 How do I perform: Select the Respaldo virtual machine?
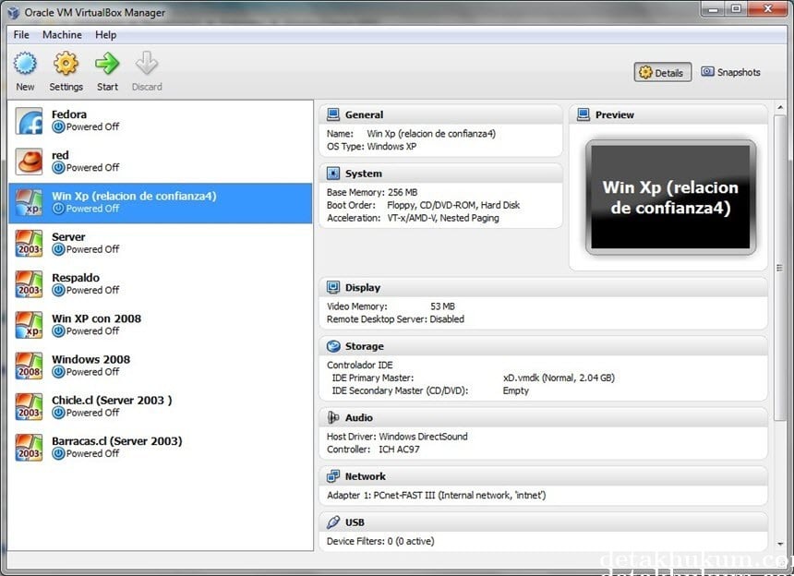[161, 284]
